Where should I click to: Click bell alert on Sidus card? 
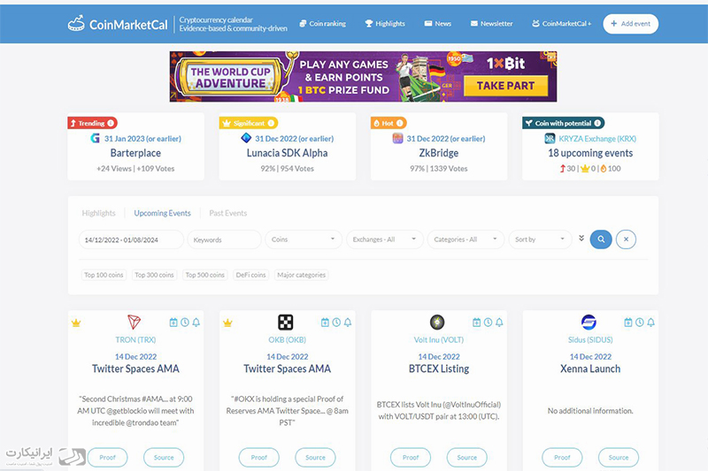pos(650,323)
